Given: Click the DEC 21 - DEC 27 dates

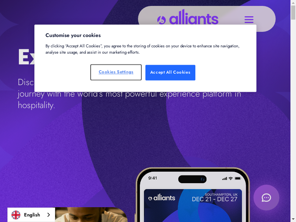Looking at the screenshot, I should pos(215,199).
